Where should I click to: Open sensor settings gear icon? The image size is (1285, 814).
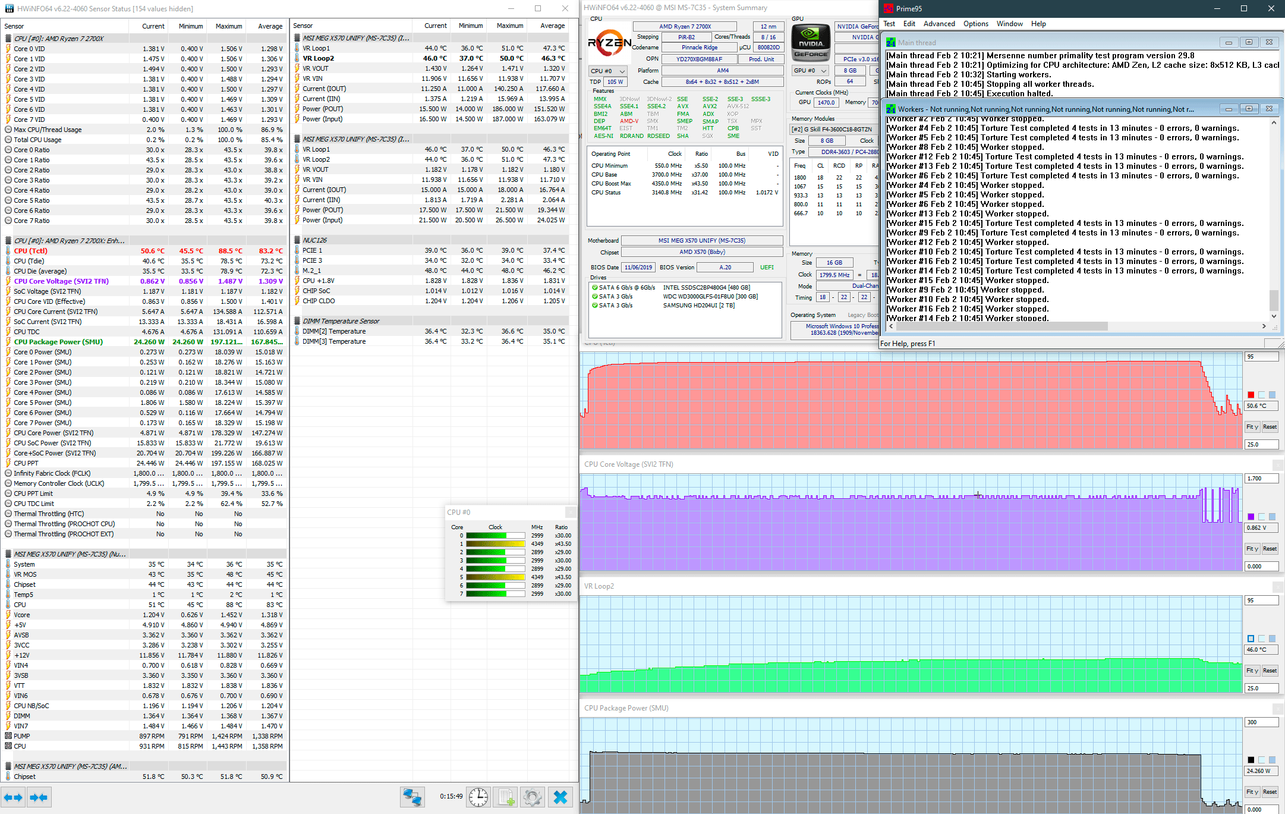[x=533, y=797]
